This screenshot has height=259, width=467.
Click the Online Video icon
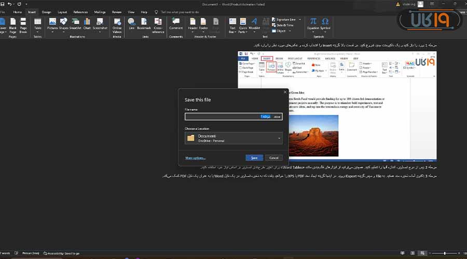117,22
